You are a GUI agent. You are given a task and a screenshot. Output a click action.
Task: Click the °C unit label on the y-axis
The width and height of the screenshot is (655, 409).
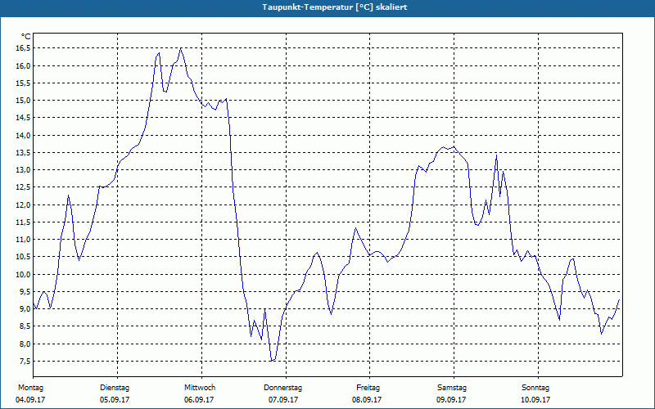click(26, 37)
